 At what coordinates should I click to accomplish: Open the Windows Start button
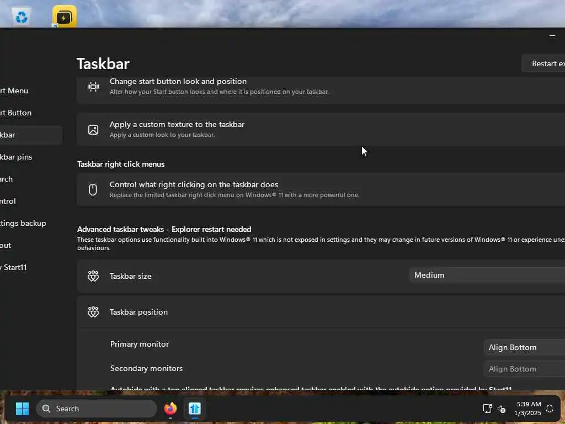coord(22,409)
